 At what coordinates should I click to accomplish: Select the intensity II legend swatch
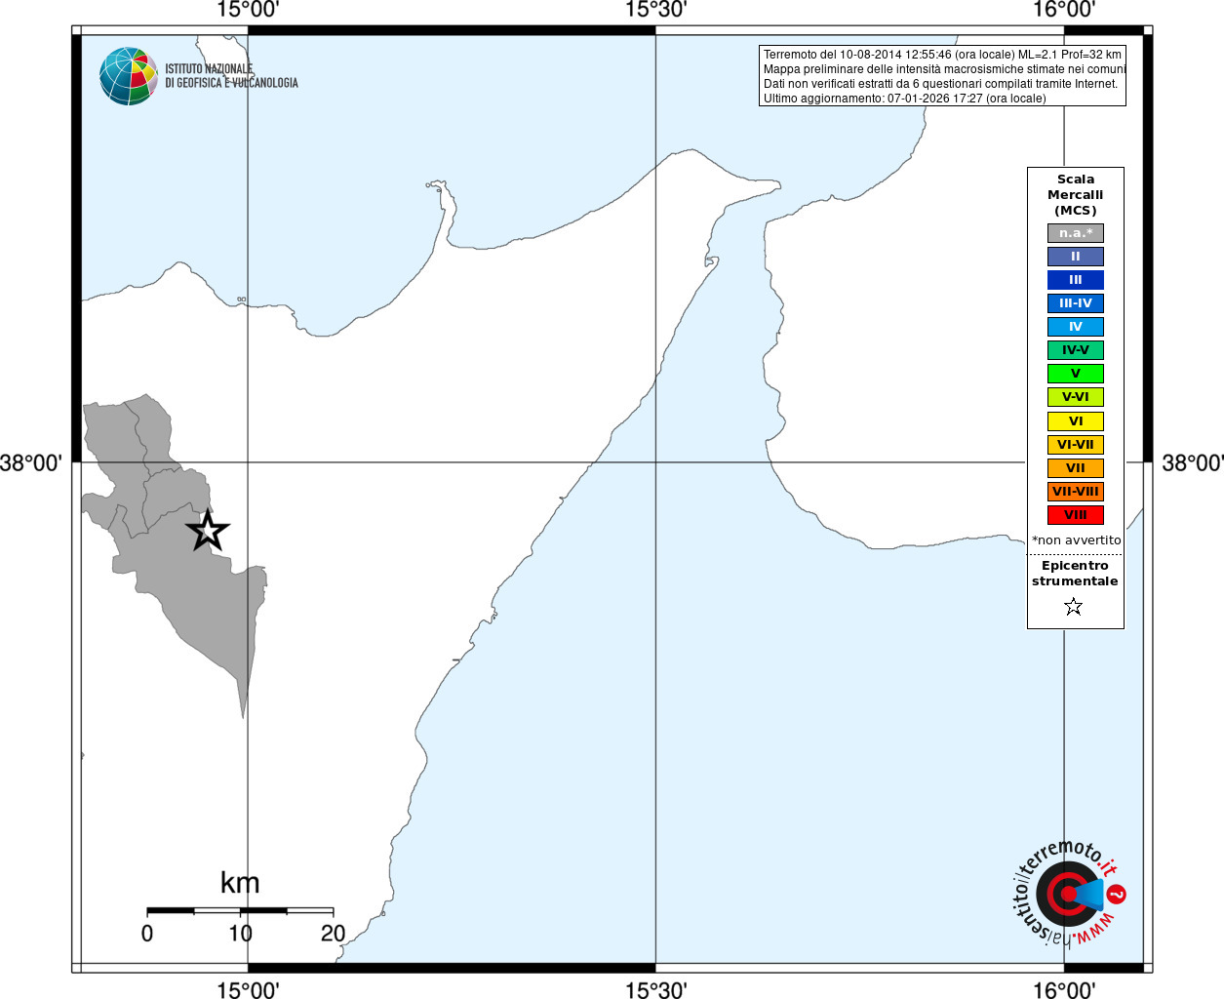pos(1076,257)
